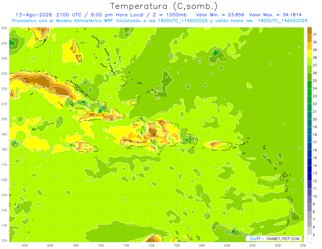Click the 'Temperatura (C,somb.)' map title
Screen dimensions: 322x249
pos(164,6)
